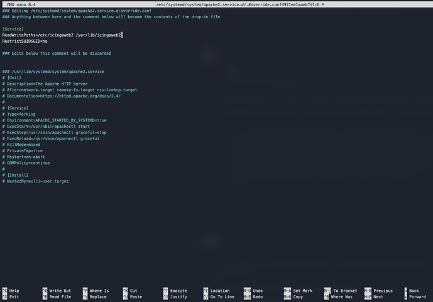Viewport: 433px width, 302px height.
Task: Click the Location shortcut label
Action: pos(220,291)
